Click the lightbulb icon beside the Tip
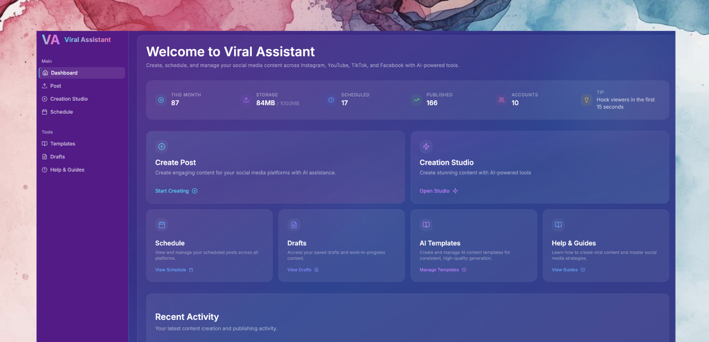709x342 pixels. point(586,100)
